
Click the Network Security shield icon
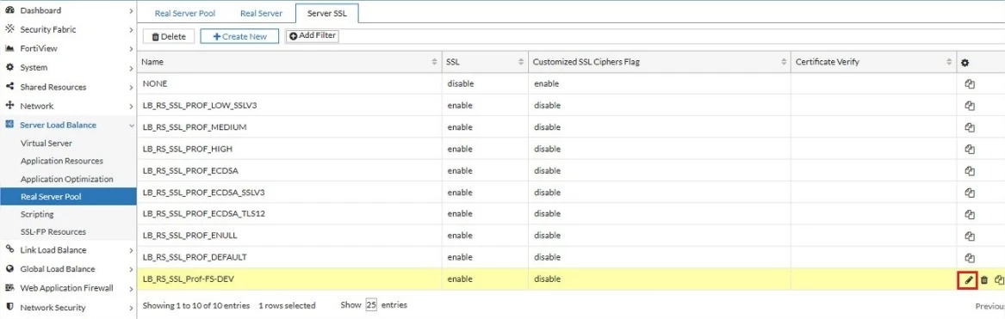point(9,308)
